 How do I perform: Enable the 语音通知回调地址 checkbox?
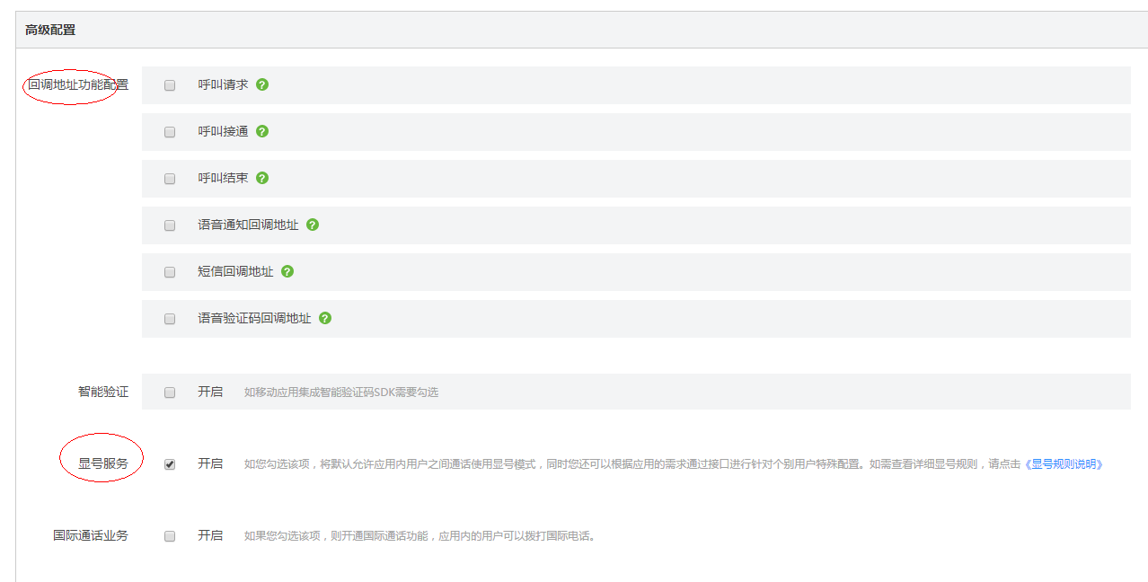pyautogui.click(x=170, y=225)
